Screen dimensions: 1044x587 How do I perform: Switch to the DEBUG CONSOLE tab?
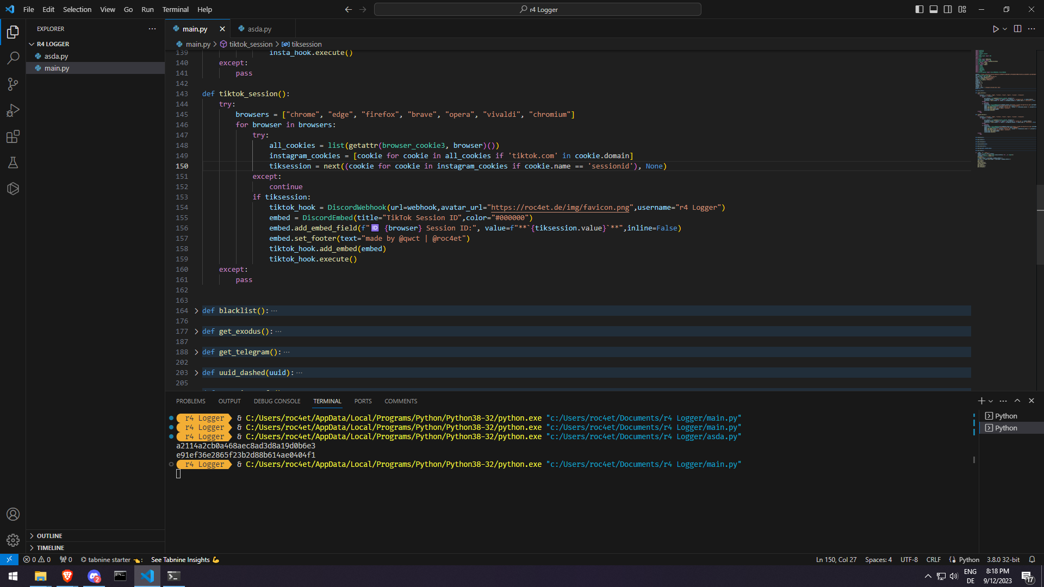click(x=277, y=401)
